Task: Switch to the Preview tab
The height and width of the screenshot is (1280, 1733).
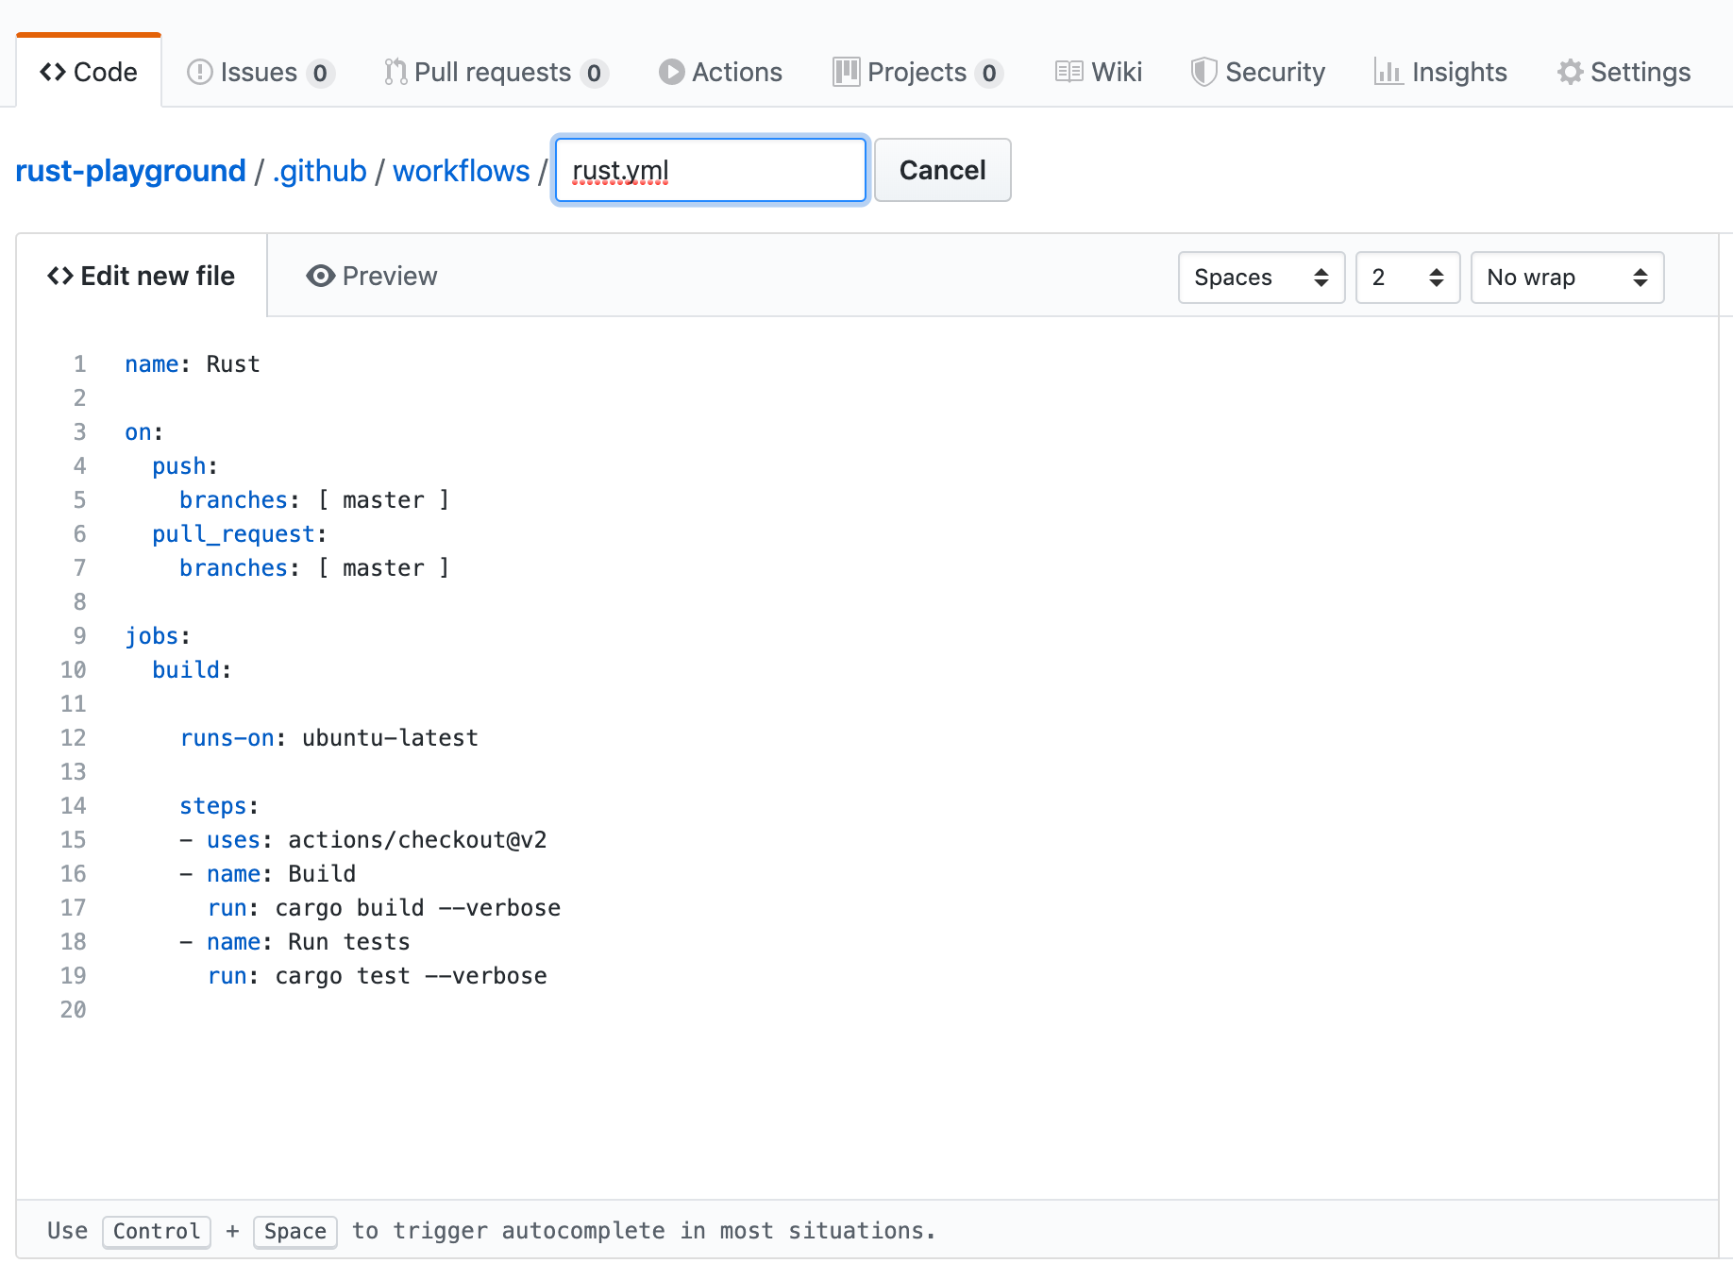Action: [372, 276]
